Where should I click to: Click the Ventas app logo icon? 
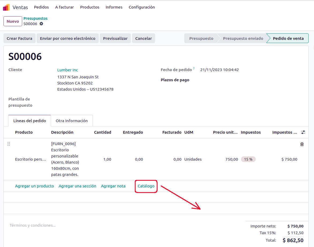[x=6, y=7]
